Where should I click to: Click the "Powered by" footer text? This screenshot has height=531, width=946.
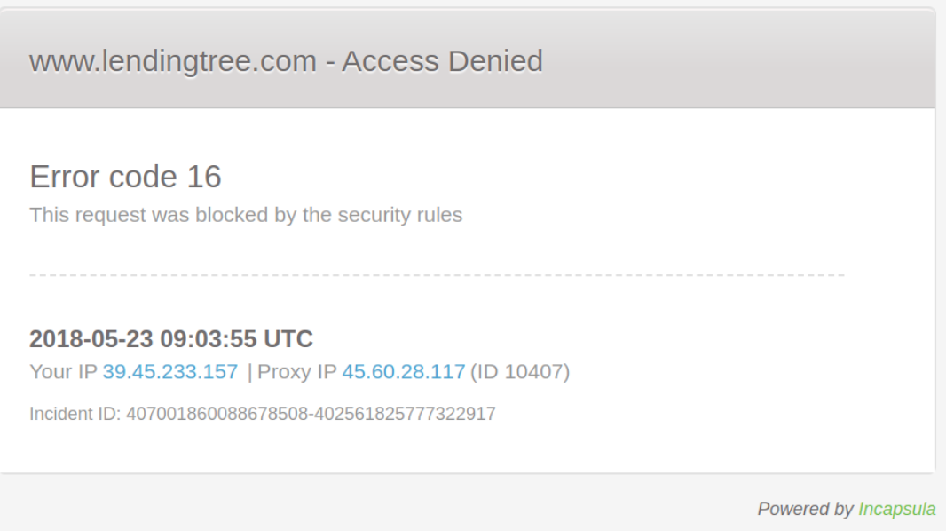click(x=805, y=510)
